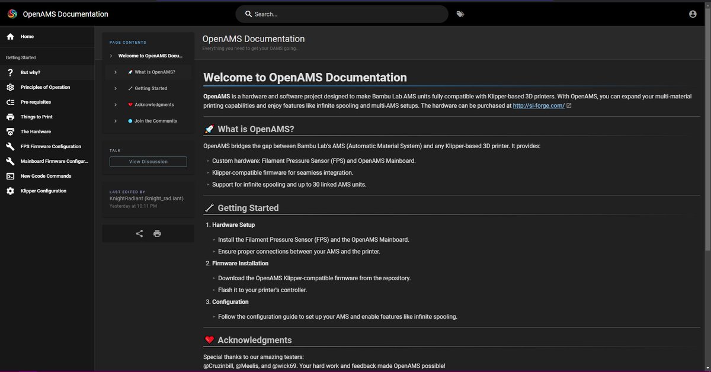Jump to Acknowledgments in page contents

point(150,105)
